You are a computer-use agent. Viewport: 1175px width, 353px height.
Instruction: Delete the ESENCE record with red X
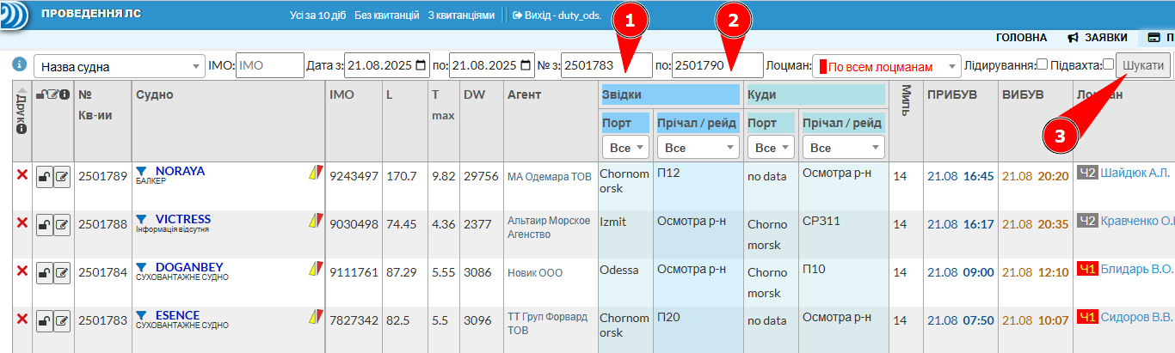click(x=22, y=320)
